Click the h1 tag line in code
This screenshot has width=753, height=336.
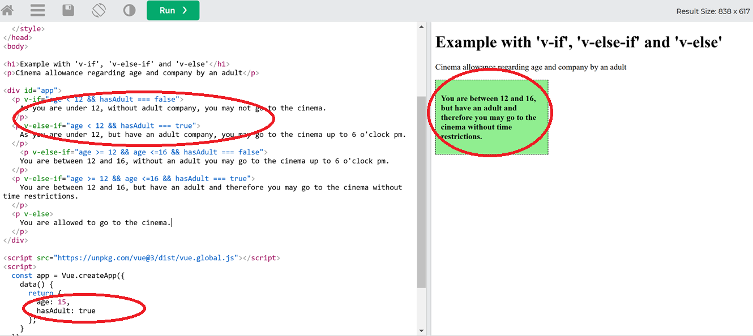117,64
